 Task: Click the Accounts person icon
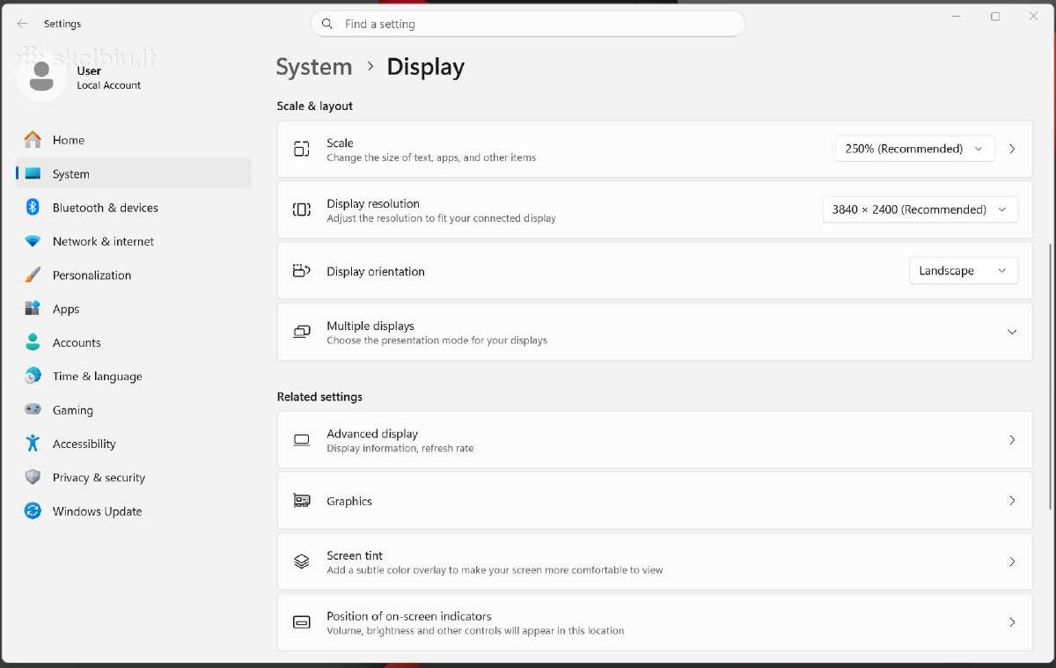click(x=33, y=342)
